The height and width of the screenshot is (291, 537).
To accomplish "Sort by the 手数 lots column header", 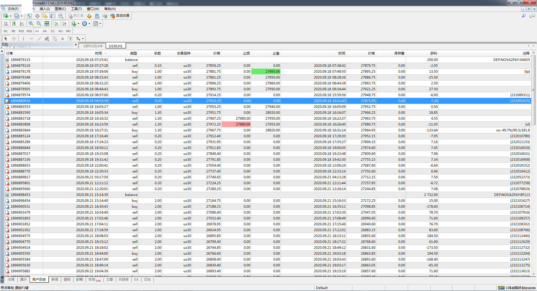I will click(x=150, y=53).
